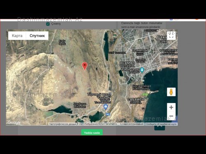Click the red location pin marker
The height and width of the screenshot is (154, 206).
click(x=85, y=66)
